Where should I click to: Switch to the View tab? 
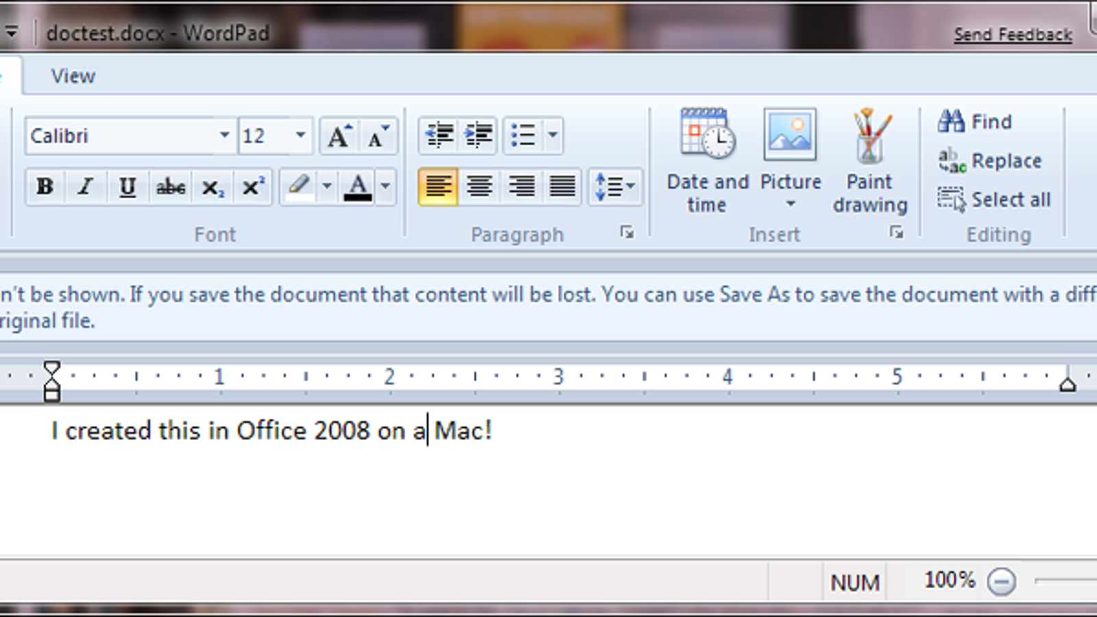pyautogui.click(x=73, y=76)
